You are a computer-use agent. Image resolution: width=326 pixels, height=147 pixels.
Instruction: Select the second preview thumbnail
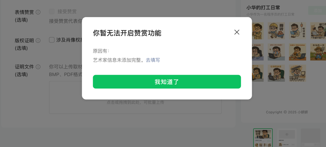287,138
